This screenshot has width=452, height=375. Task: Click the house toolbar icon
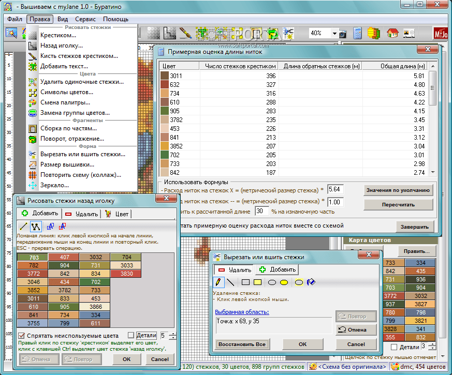coord(392,34)
